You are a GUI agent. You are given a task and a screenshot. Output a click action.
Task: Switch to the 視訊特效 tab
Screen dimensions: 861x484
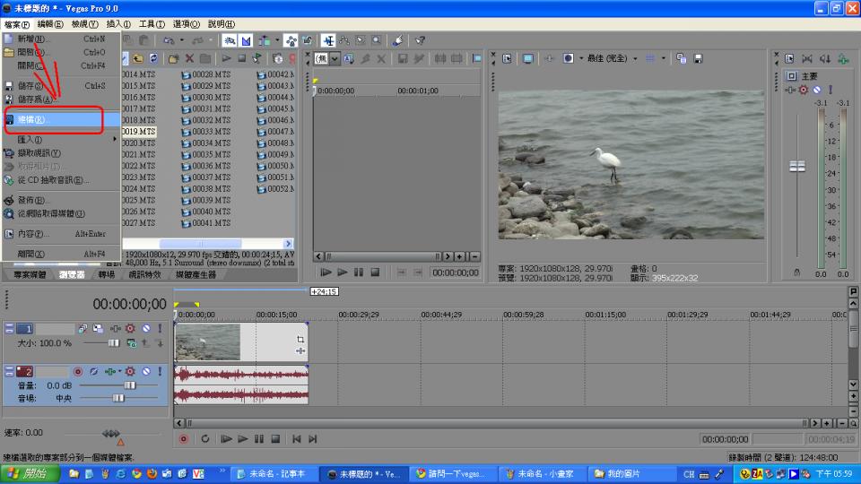click(147, 275)
